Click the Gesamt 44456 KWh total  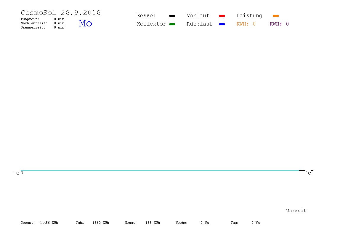[39, 223]
